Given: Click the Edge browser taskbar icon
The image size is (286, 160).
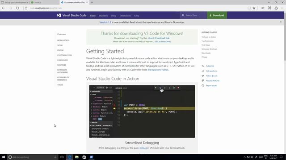Looking at the screenshot, I should [x=70, y=157].
